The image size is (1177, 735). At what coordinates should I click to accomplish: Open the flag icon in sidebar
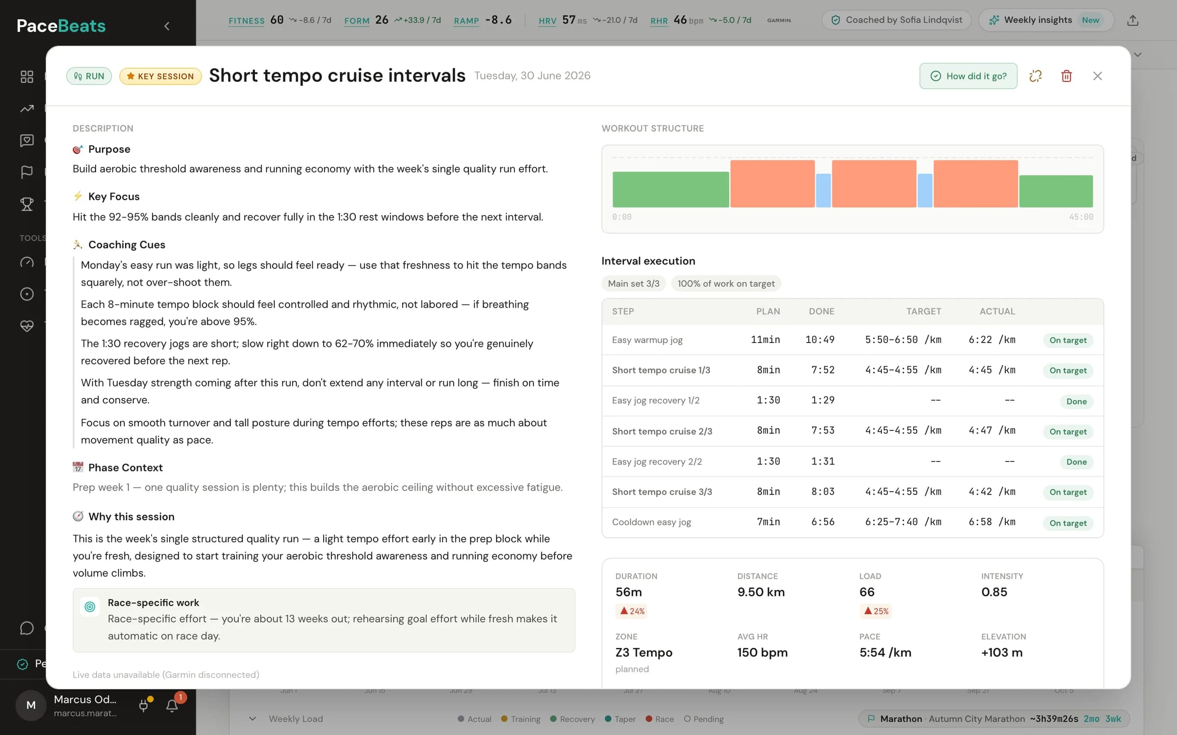click(x=26, y=172)
